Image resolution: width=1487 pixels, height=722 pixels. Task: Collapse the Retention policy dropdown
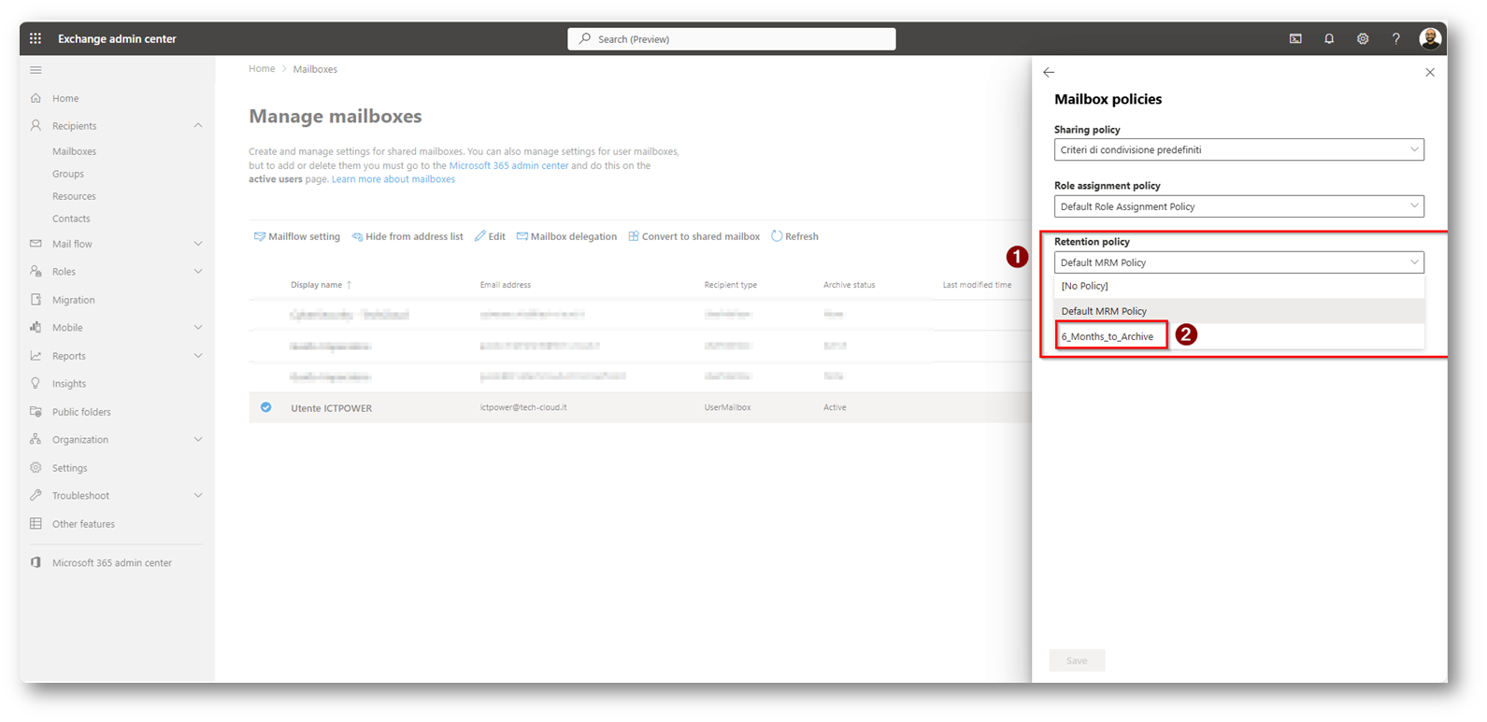pyautogui.click(x=1238, y=262)
